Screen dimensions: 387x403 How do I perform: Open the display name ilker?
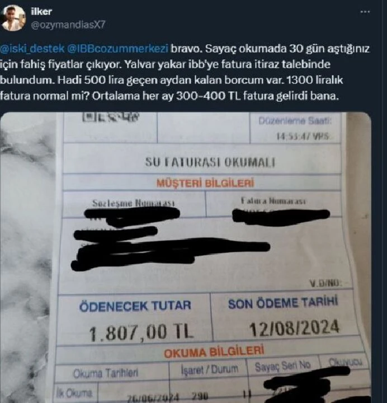[x=41, y=11]
